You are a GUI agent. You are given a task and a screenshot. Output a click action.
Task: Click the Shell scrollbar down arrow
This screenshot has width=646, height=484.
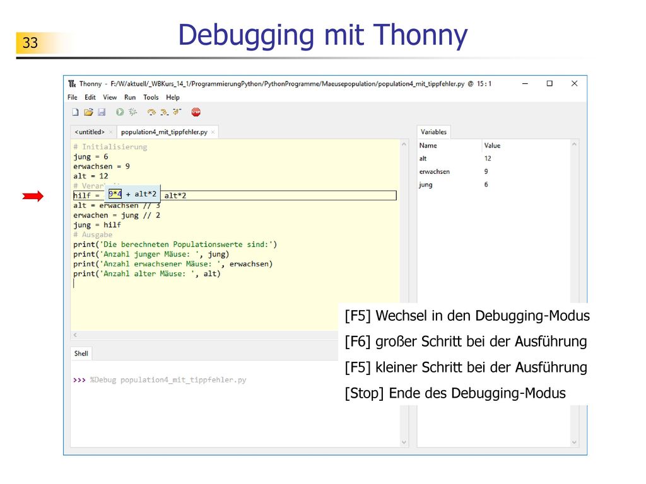click(x=404, y=442)
